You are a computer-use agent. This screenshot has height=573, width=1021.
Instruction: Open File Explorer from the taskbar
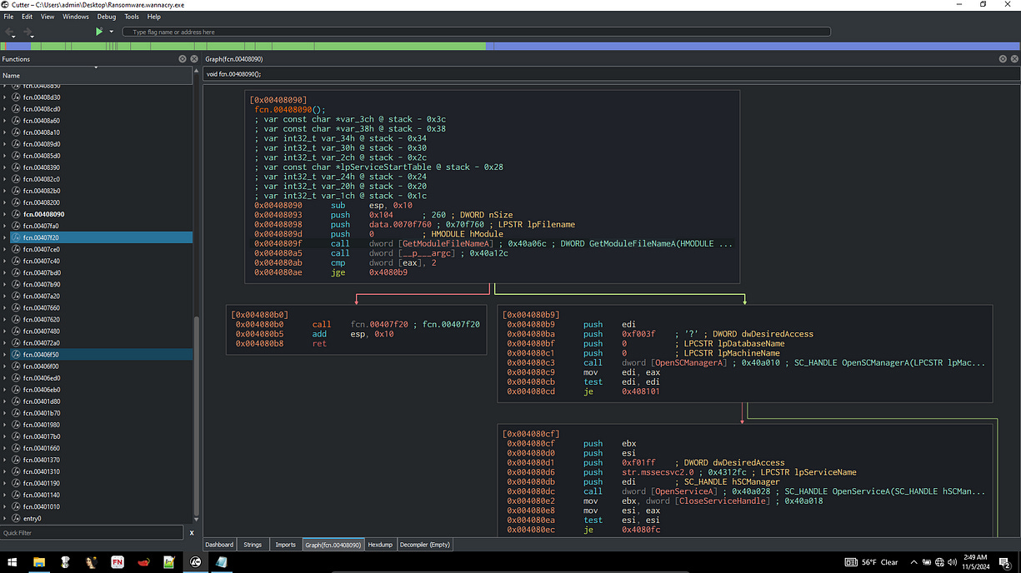tap(39, 562)
